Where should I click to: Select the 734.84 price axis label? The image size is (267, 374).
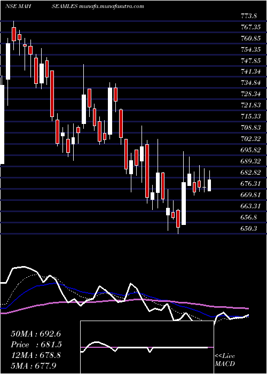tap(250, 83)
